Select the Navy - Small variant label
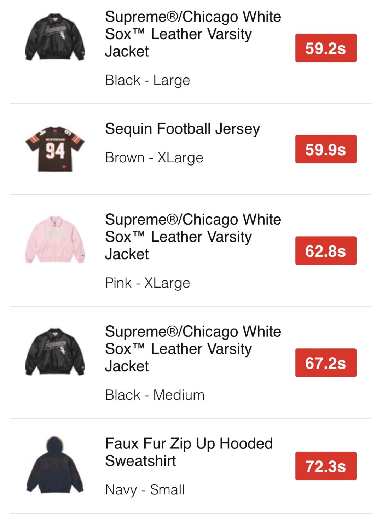This screenshot has height=522, width=382. tap(145, 490)
